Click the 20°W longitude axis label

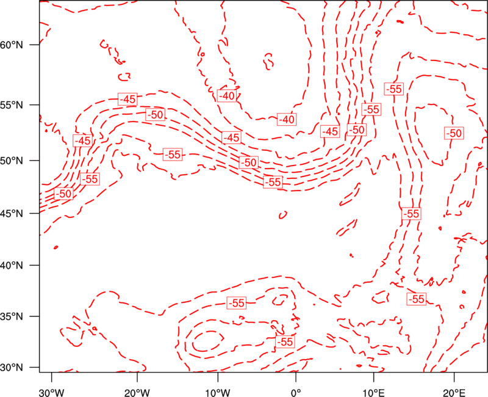pos(137,393)
